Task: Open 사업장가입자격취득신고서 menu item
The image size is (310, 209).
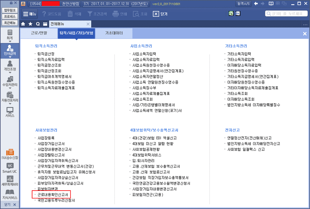Action: click(x=58, y=161)
